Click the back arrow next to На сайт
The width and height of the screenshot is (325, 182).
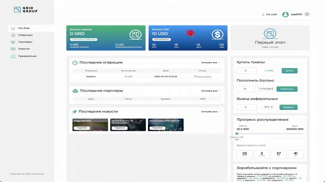(x=263, y=15)
